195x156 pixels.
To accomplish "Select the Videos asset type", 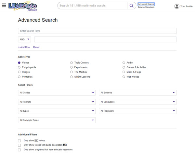I will (19, 63).
